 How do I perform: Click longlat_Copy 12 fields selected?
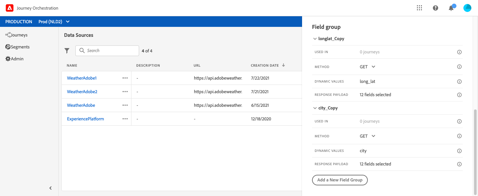375,95
